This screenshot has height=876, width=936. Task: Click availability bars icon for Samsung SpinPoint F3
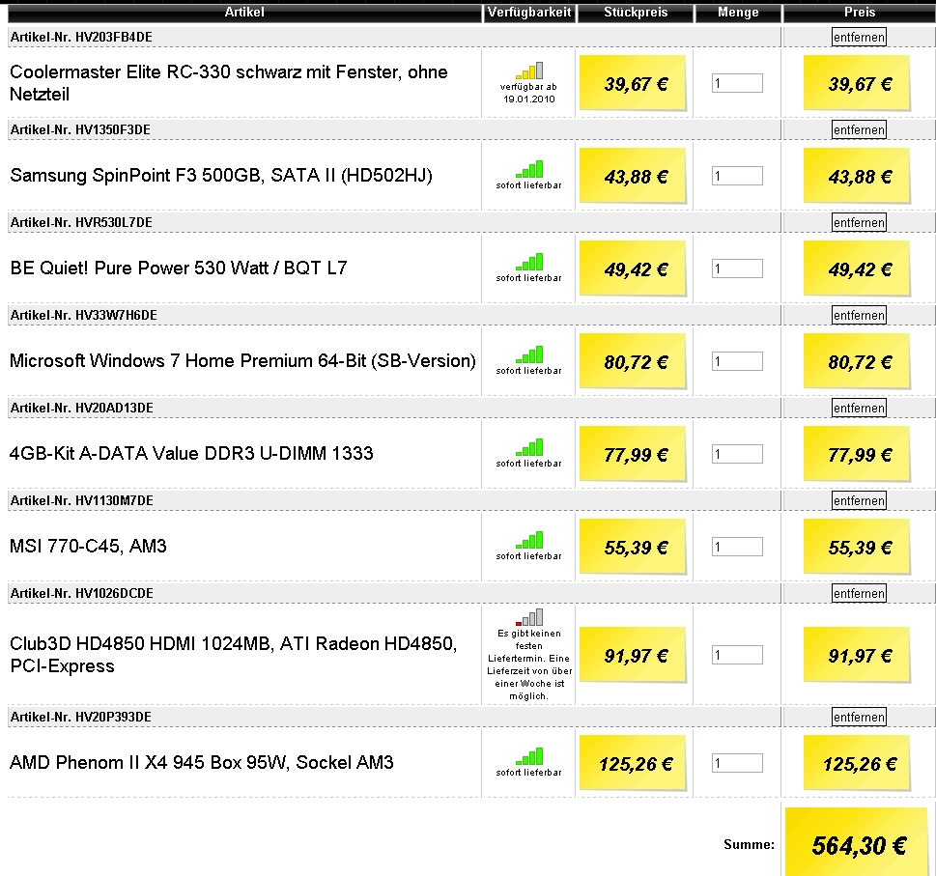click(529, 169)
